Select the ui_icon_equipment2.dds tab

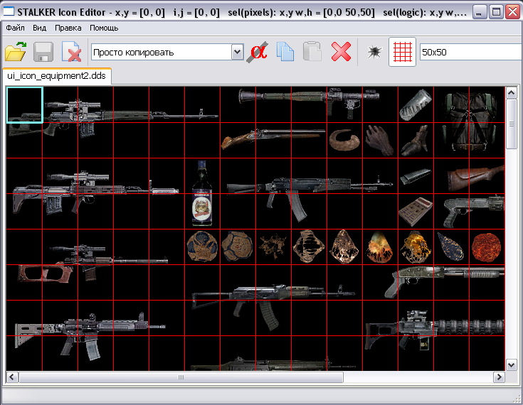pos(56,75)
